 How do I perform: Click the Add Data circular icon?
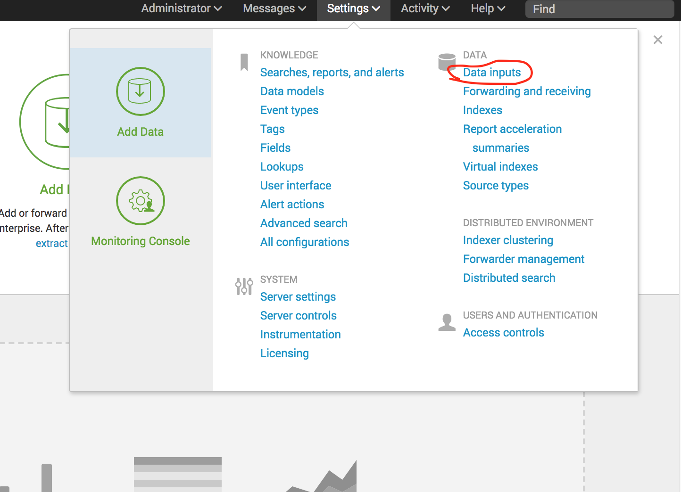click(x=141, y=91)
